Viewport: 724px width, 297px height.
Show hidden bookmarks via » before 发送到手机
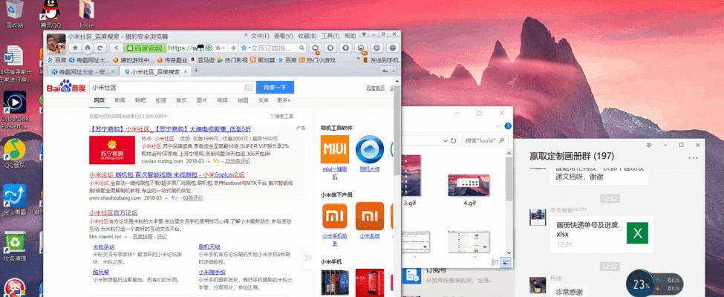click(359, 60)
